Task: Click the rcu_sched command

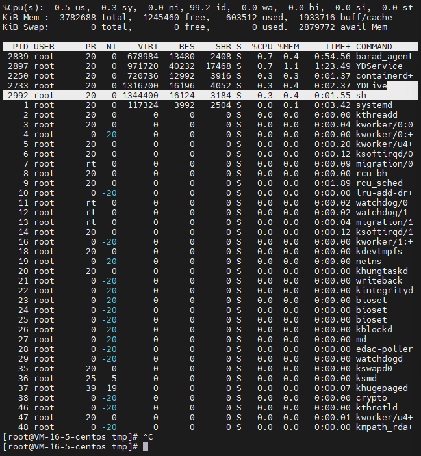Action: coord(379,183)
